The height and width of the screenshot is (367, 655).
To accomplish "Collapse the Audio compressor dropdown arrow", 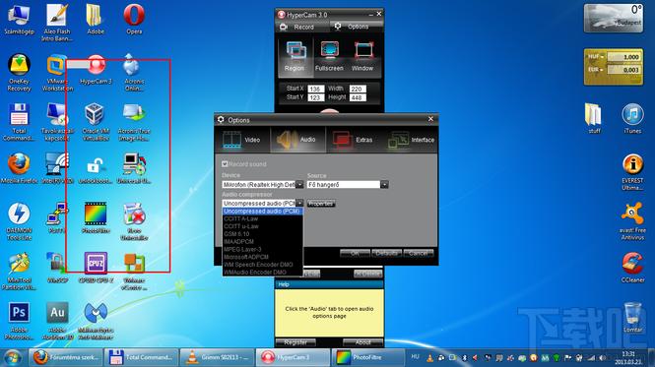I will (x=299, y=204).
